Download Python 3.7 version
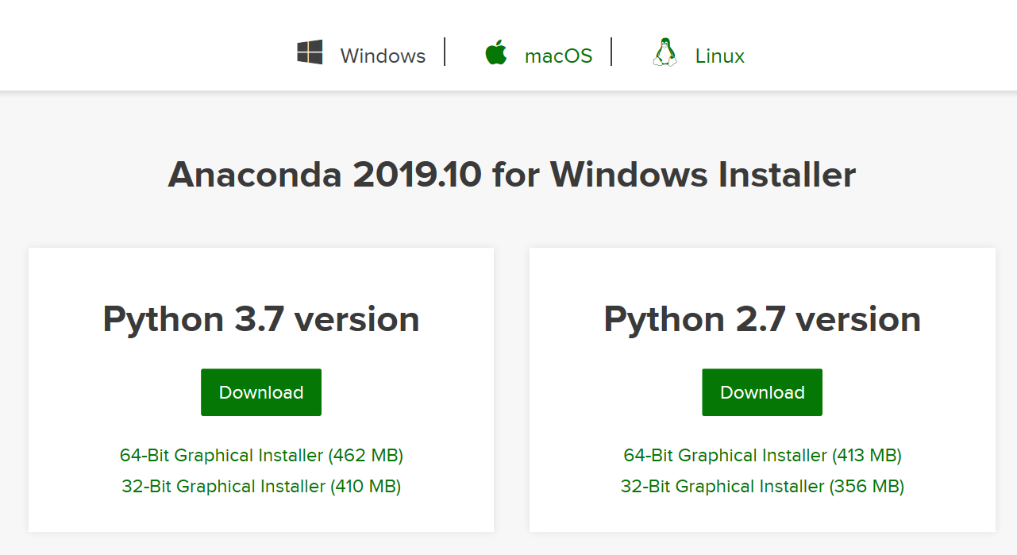This screenshot has width=1017, height=555. (x=260, y=391)
